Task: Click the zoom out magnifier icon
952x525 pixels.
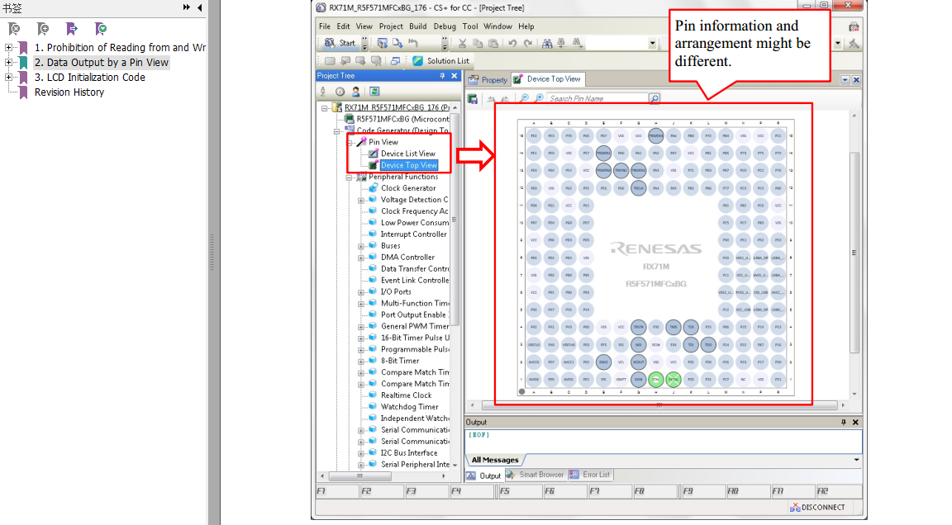Action: pos(524,98)
